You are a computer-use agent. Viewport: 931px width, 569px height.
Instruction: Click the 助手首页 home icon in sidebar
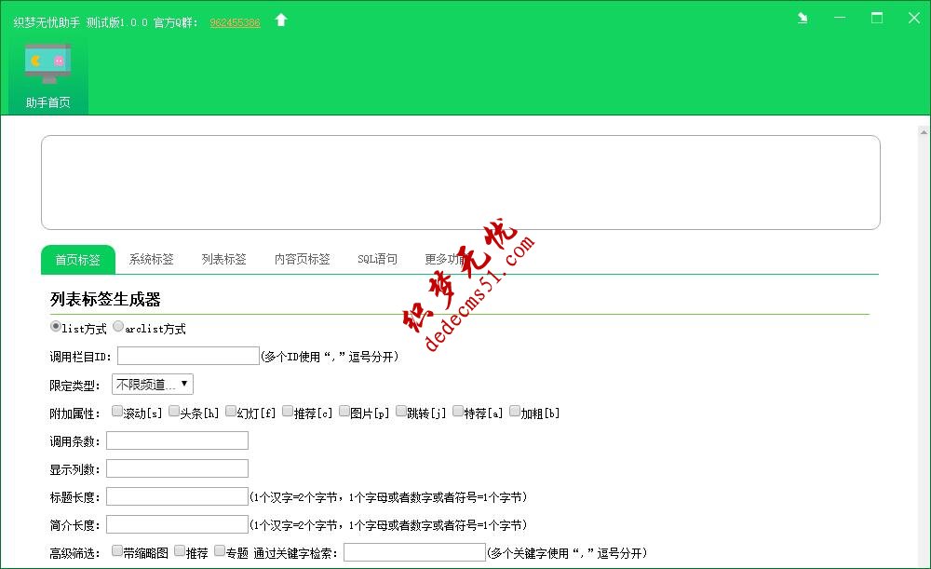coord(48,76)
